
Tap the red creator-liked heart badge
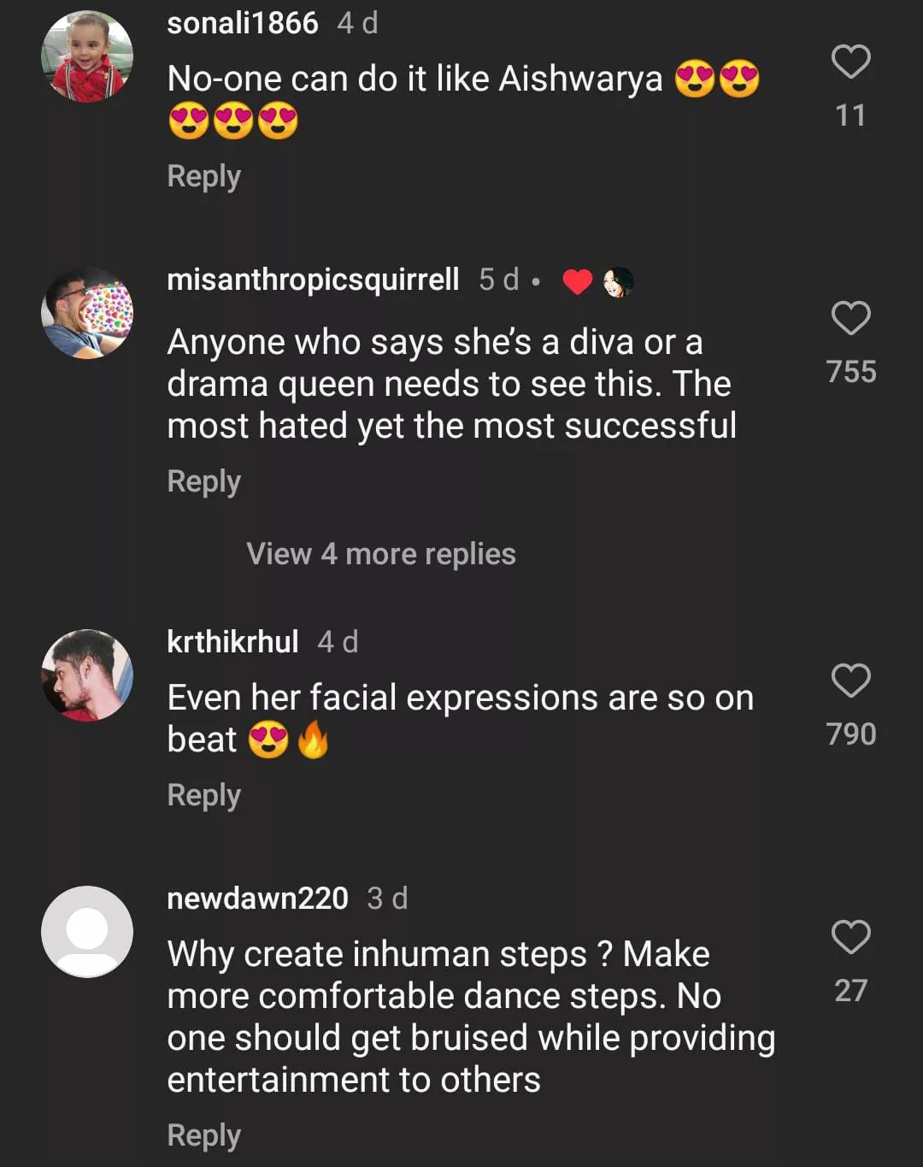578,281
